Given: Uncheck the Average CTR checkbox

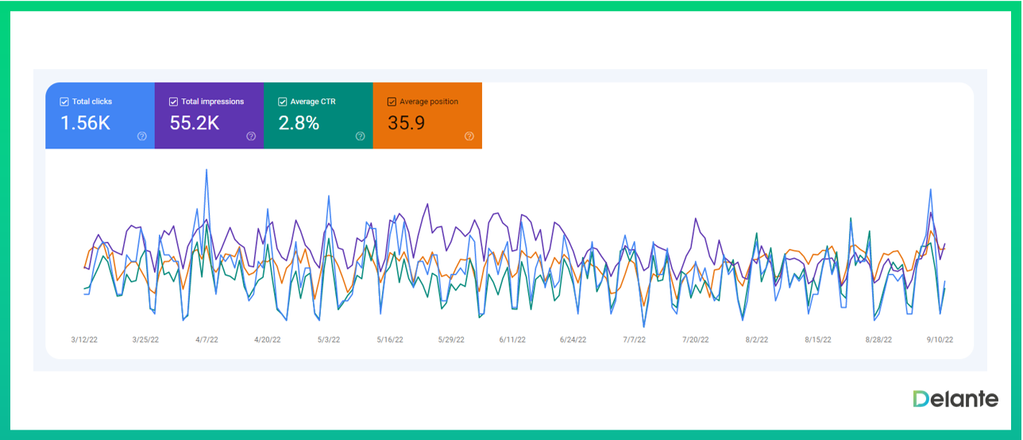Looking at the screenshot, I should (283, 101).
